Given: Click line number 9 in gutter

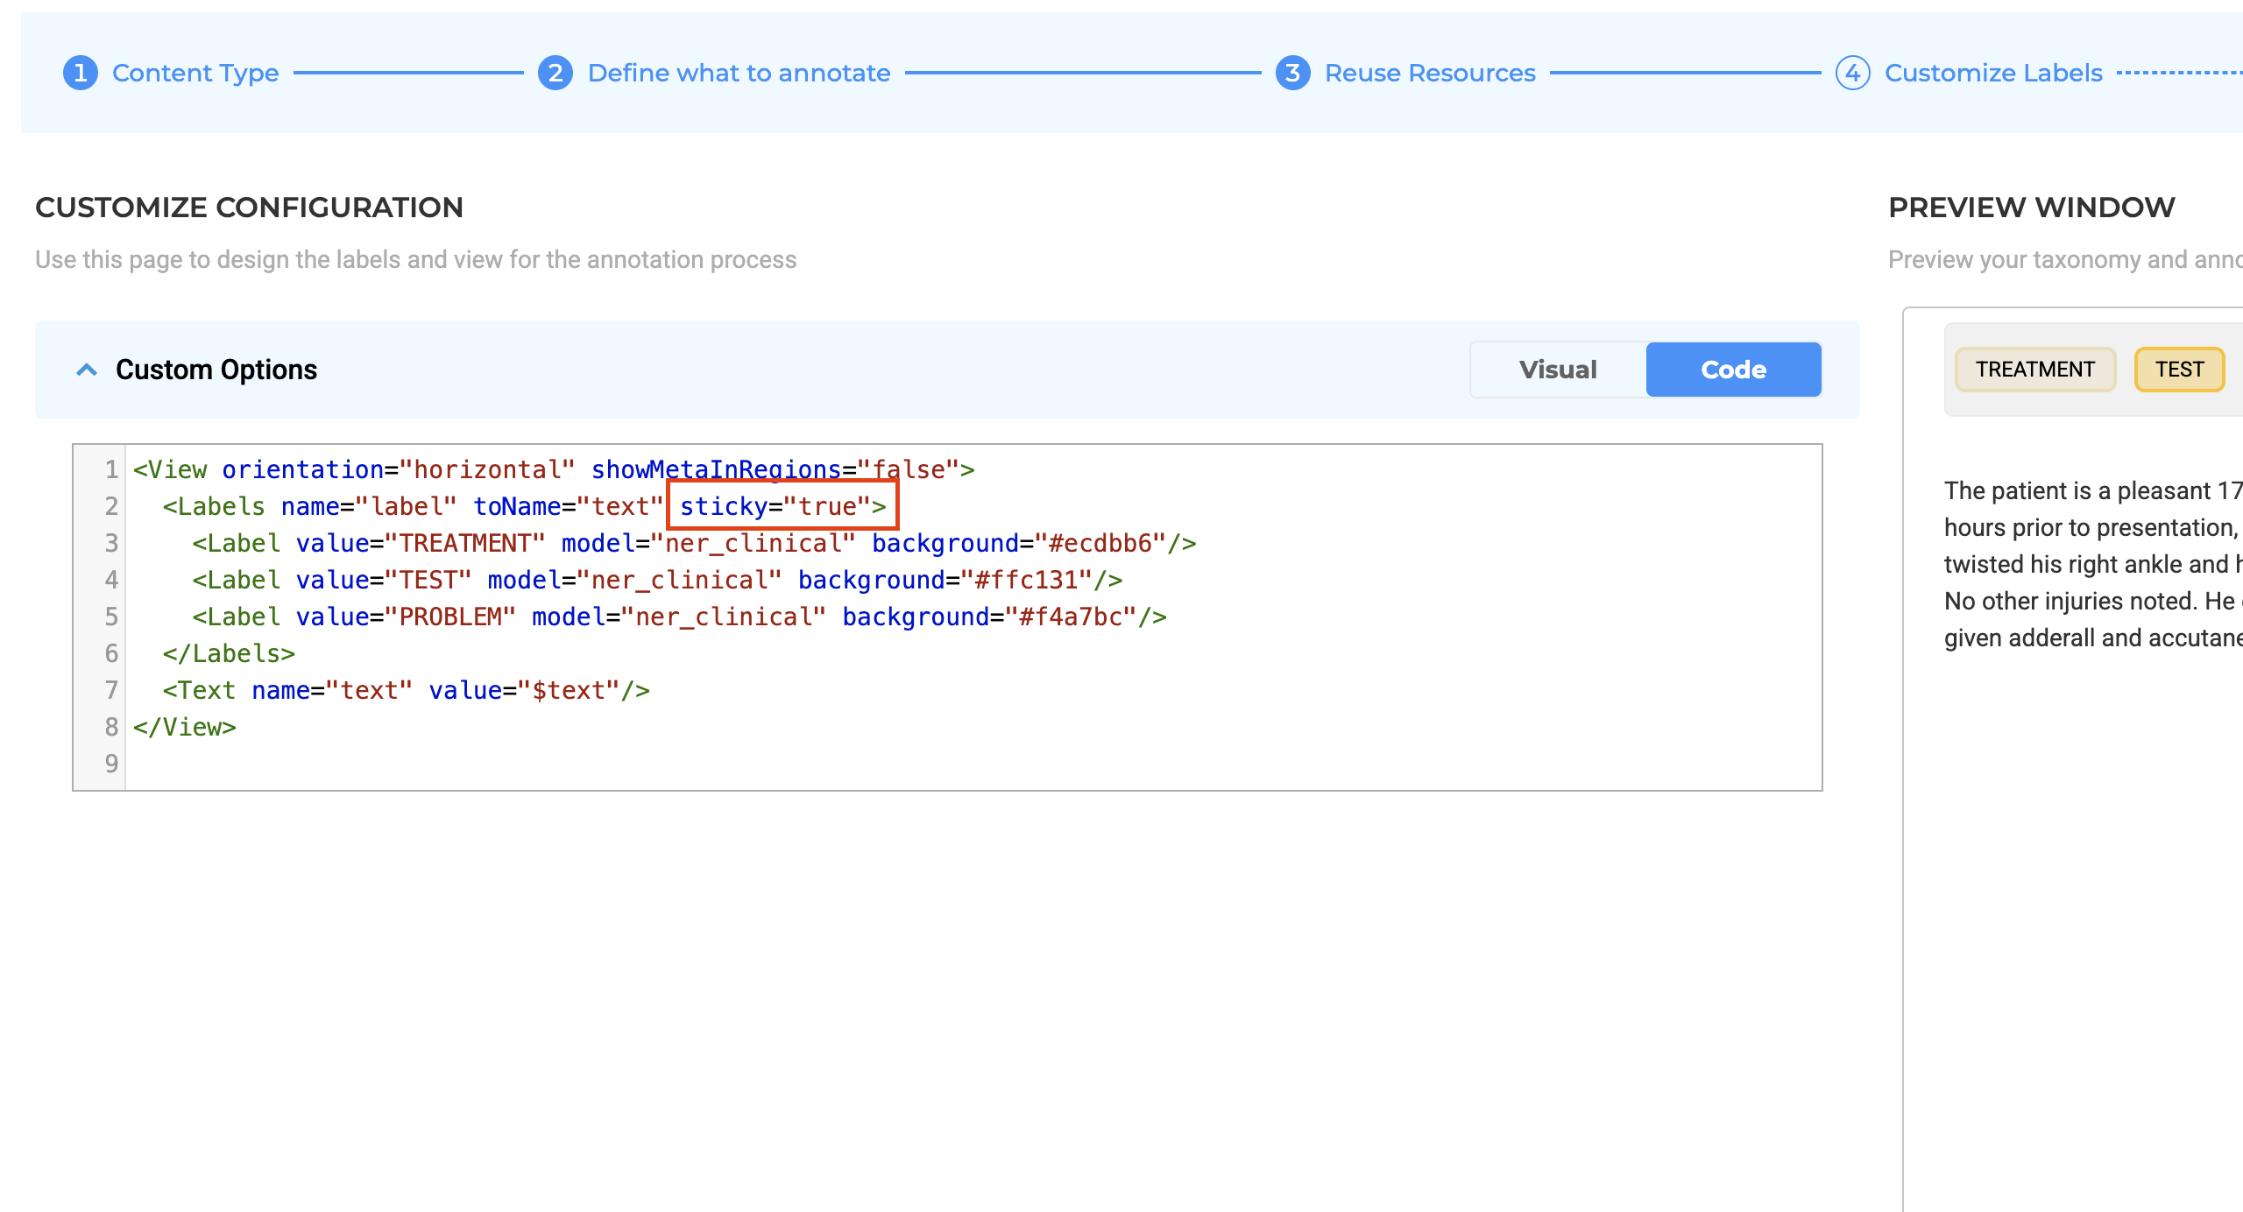Looking at the screenshot, I should tap(111, 764).
